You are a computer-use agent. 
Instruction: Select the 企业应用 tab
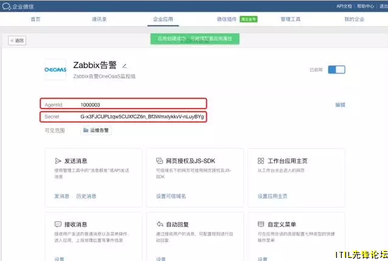(163, 19)
